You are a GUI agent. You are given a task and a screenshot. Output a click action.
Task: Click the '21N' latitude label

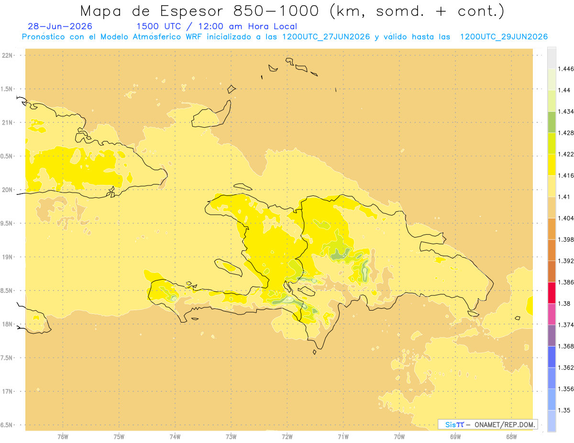pos(7,123)
